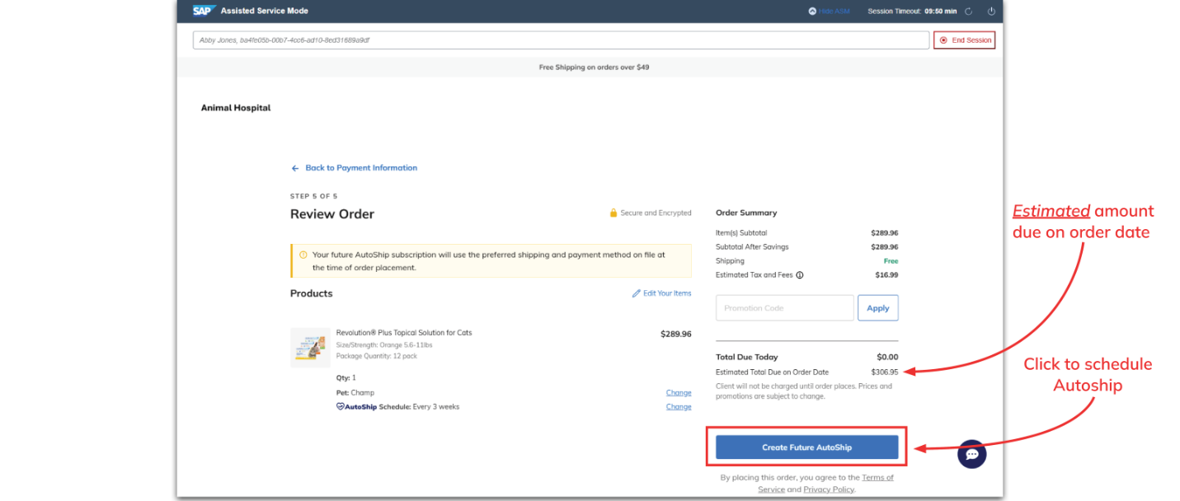This screenshot has width=1180, height=501.
Task: Click the tax and fees info icon
Action: (x=800, y=275)
